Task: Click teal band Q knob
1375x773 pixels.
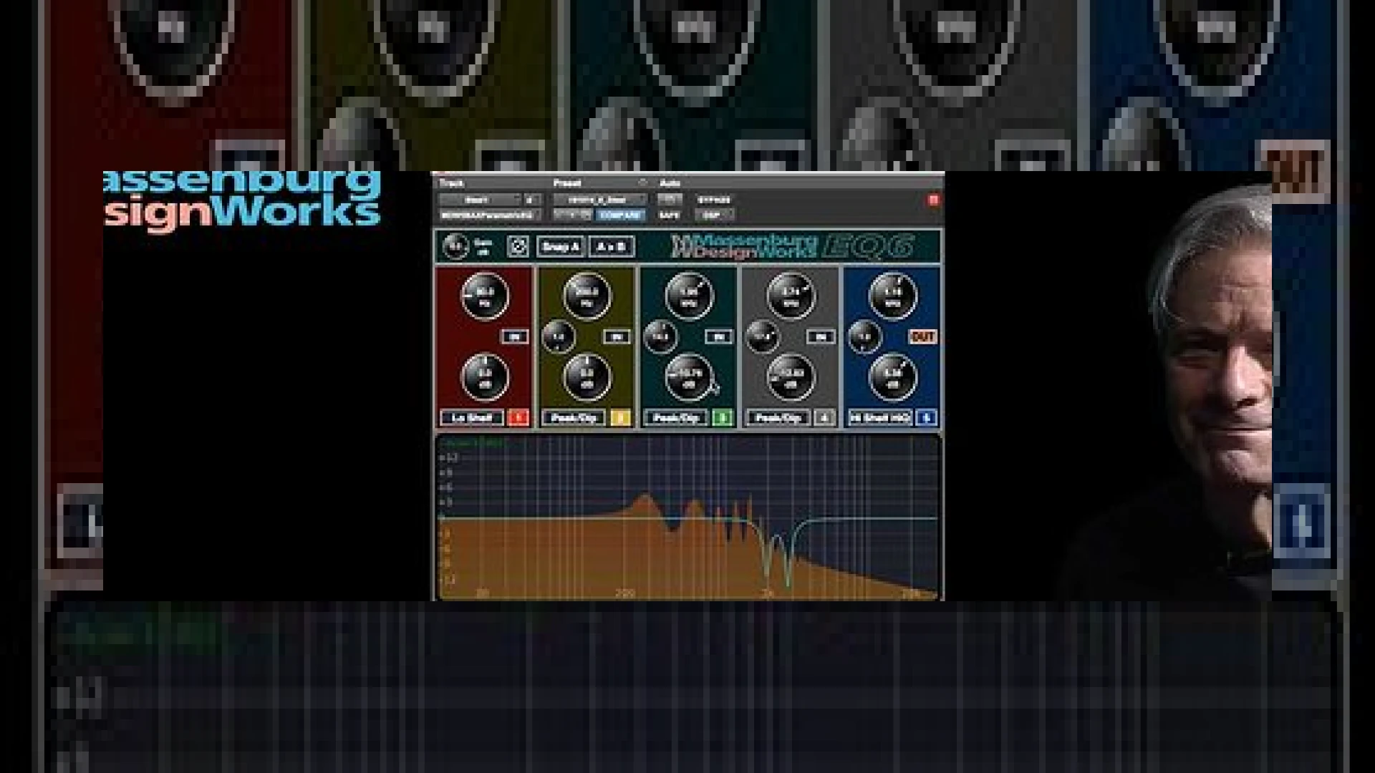Action: [660, 337]
